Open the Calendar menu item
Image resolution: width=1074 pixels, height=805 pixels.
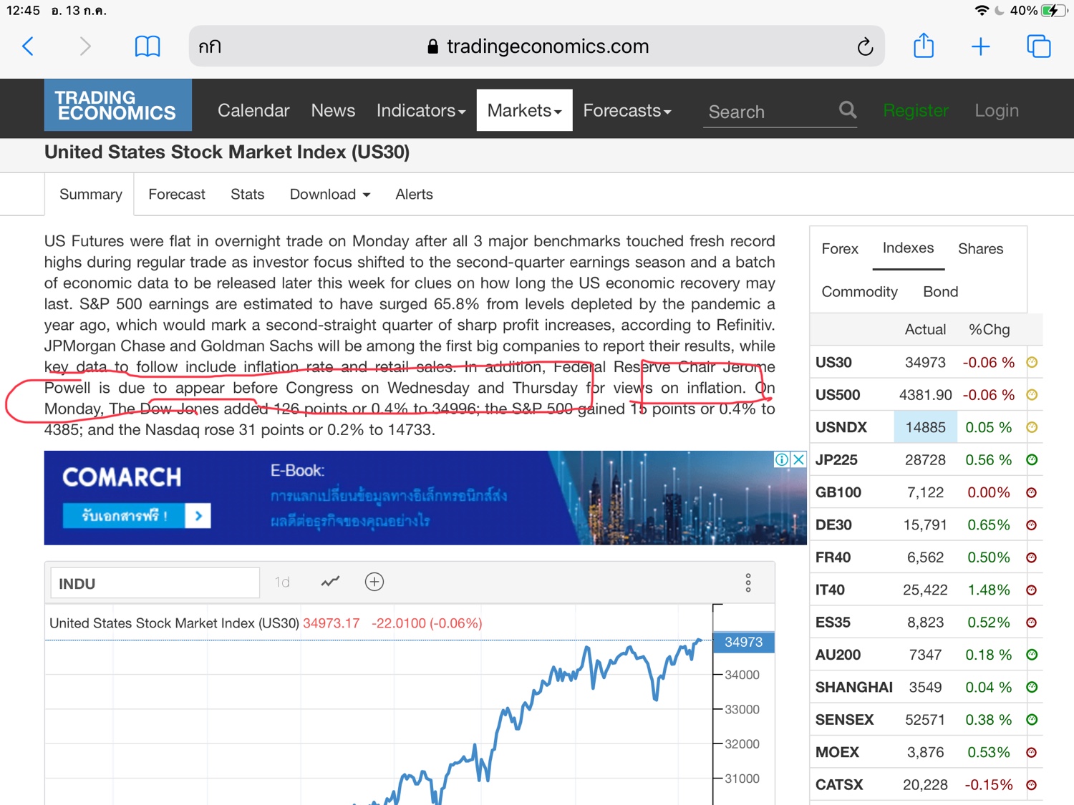pyautogui.click(x=253, y=110)
